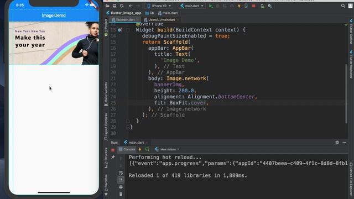The height and width of the screenshot is (199, 354).
Task: Click the banner image in the simulator
Action: click(x=54, y=43)
